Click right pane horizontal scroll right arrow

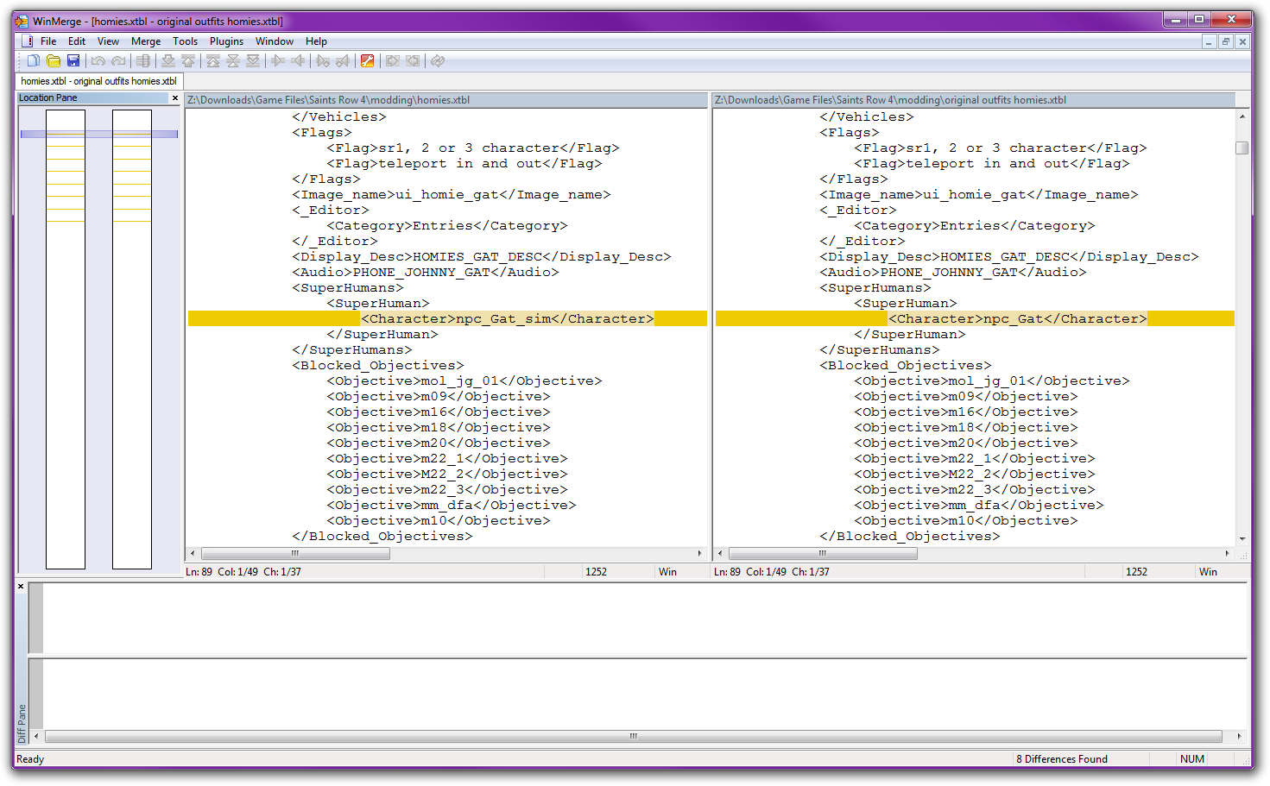tap(1228, 553)
